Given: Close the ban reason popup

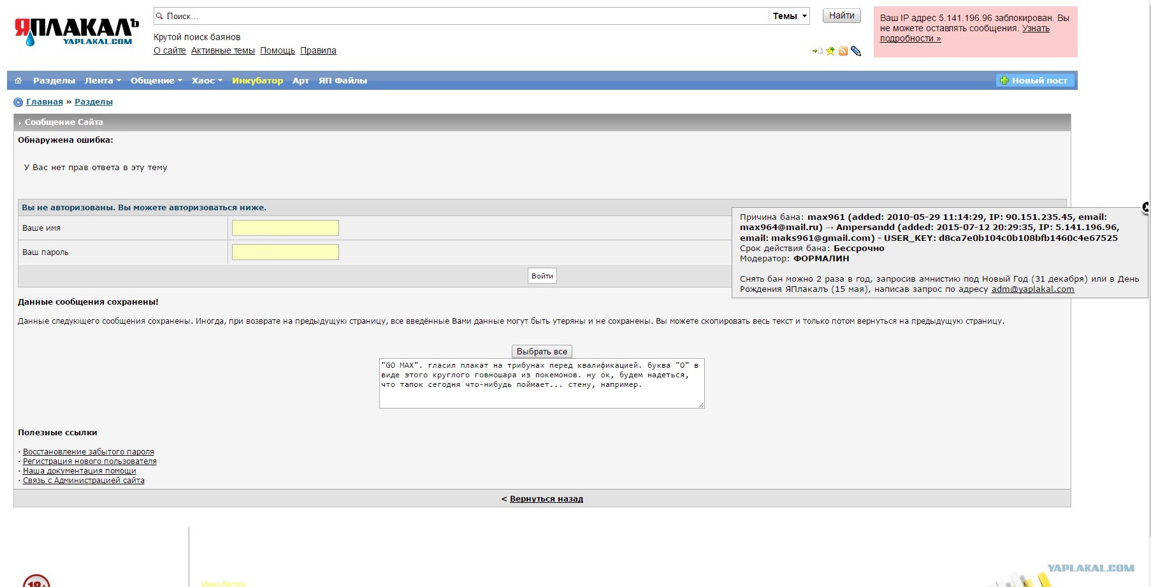Looking at the screenshot, I should click(x=1145, y=207).
